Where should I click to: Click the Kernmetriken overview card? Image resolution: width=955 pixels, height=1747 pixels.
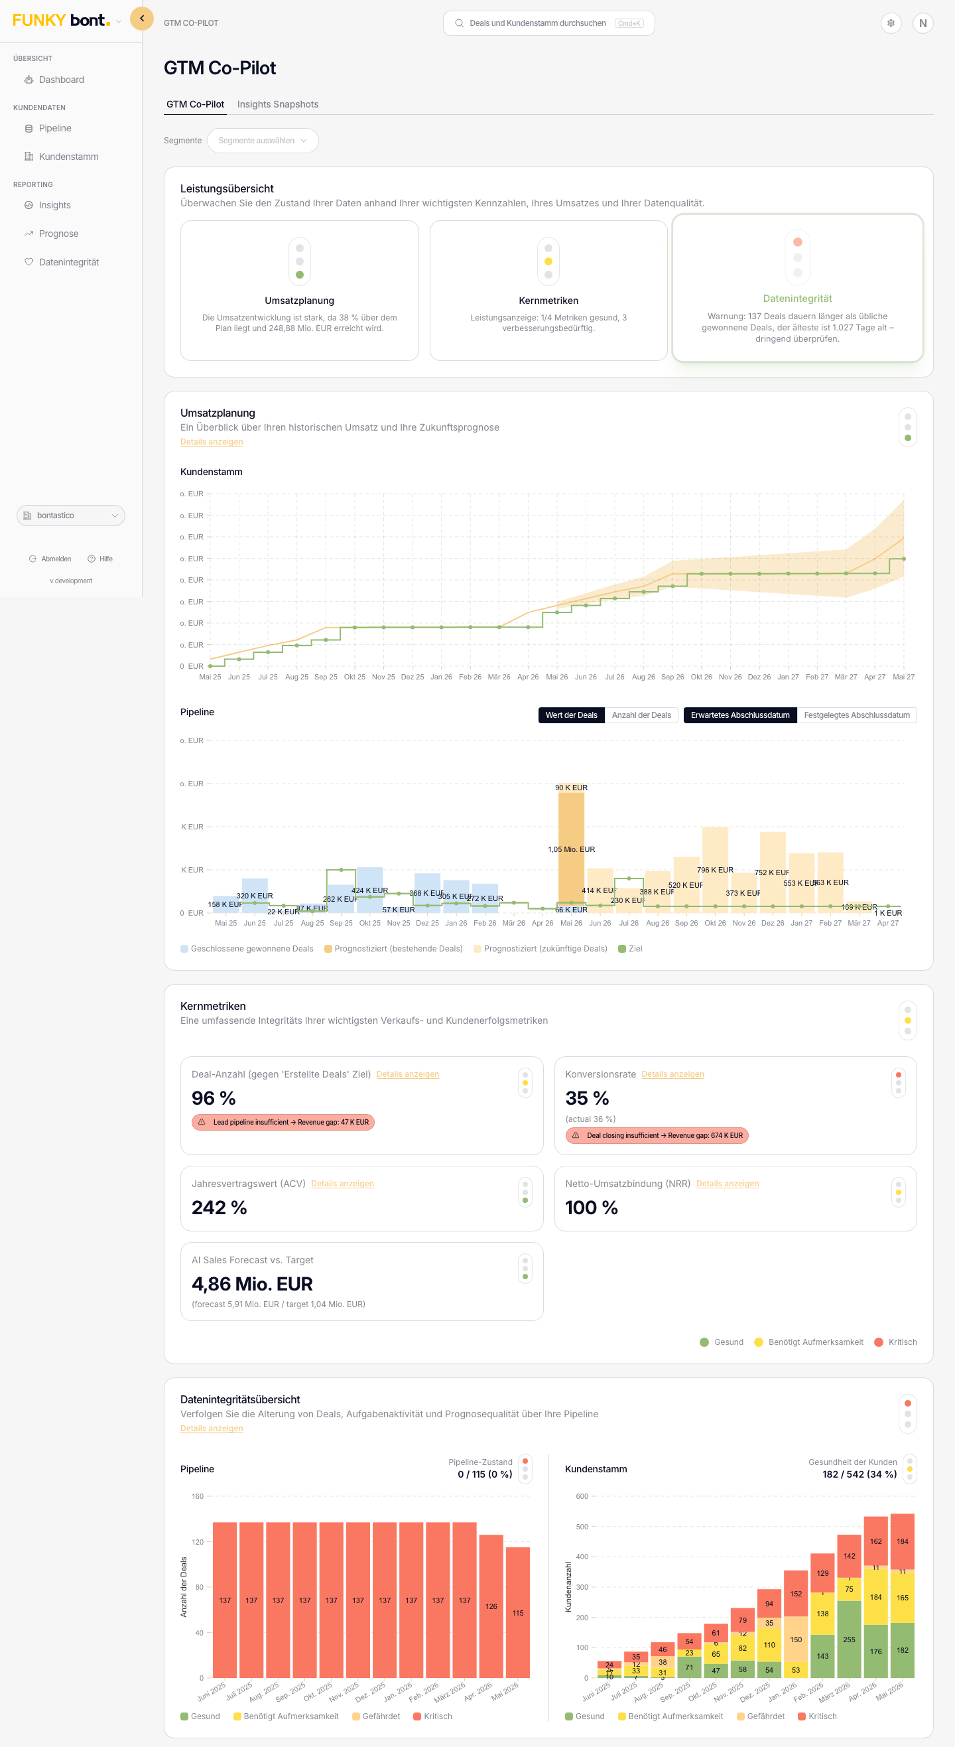(x=548, y=290)
